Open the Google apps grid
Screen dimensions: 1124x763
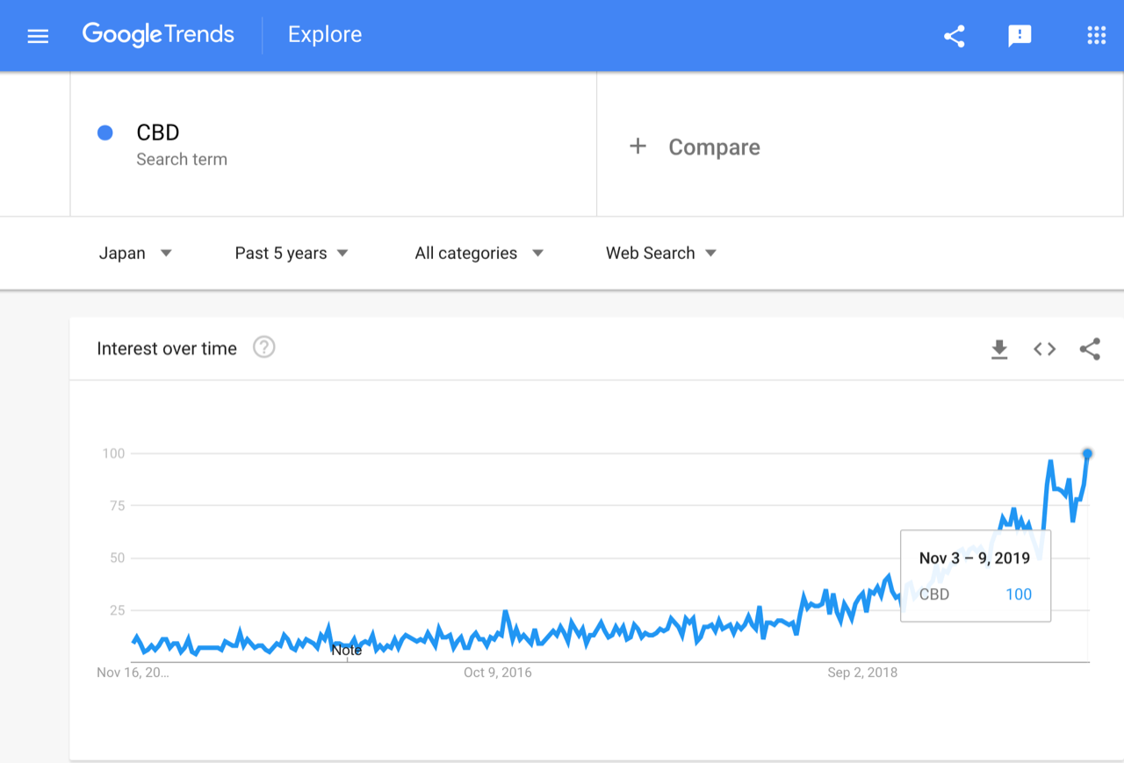point(1096,35)
